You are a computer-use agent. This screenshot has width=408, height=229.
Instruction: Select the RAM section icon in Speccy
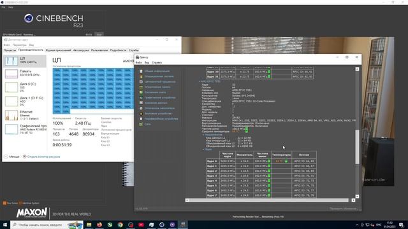(x=141, y=87)
